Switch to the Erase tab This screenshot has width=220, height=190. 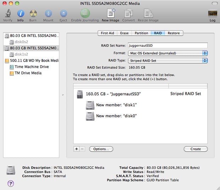(124, 33)
